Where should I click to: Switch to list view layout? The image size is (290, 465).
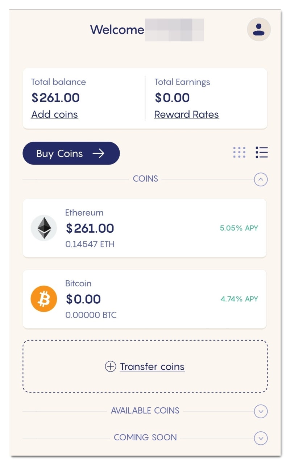coord(261,153)
